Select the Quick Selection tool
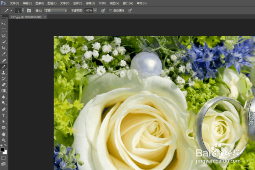 3,42
